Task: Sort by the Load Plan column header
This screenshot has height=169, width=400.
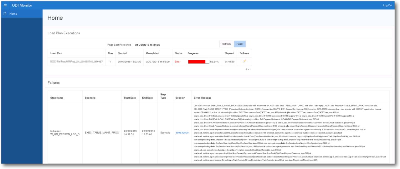Action: pos(56,53)
